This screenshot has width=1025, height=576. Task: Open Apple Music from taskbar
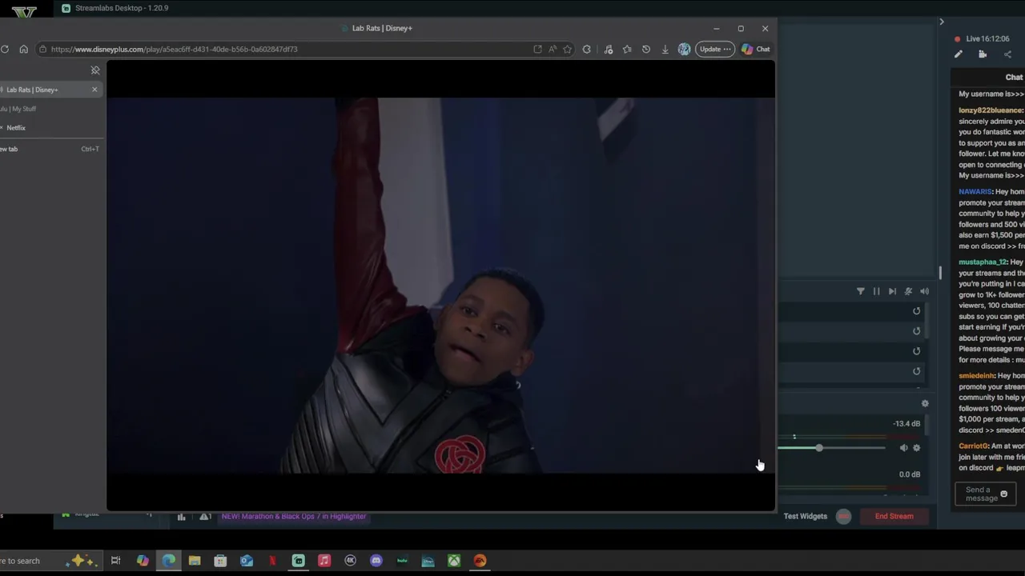click(x=324, y=561)
